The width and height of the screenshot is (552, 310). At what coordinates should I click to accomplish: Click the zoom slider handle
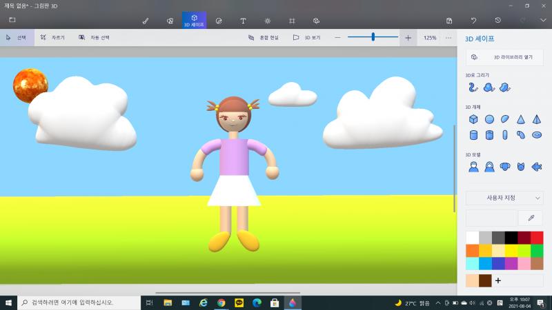[373, 37]
